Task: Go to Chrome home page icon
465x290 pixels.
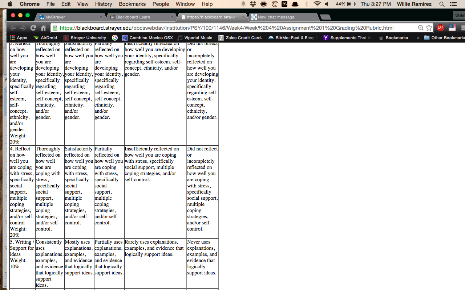Action: [x=44, y=28]
